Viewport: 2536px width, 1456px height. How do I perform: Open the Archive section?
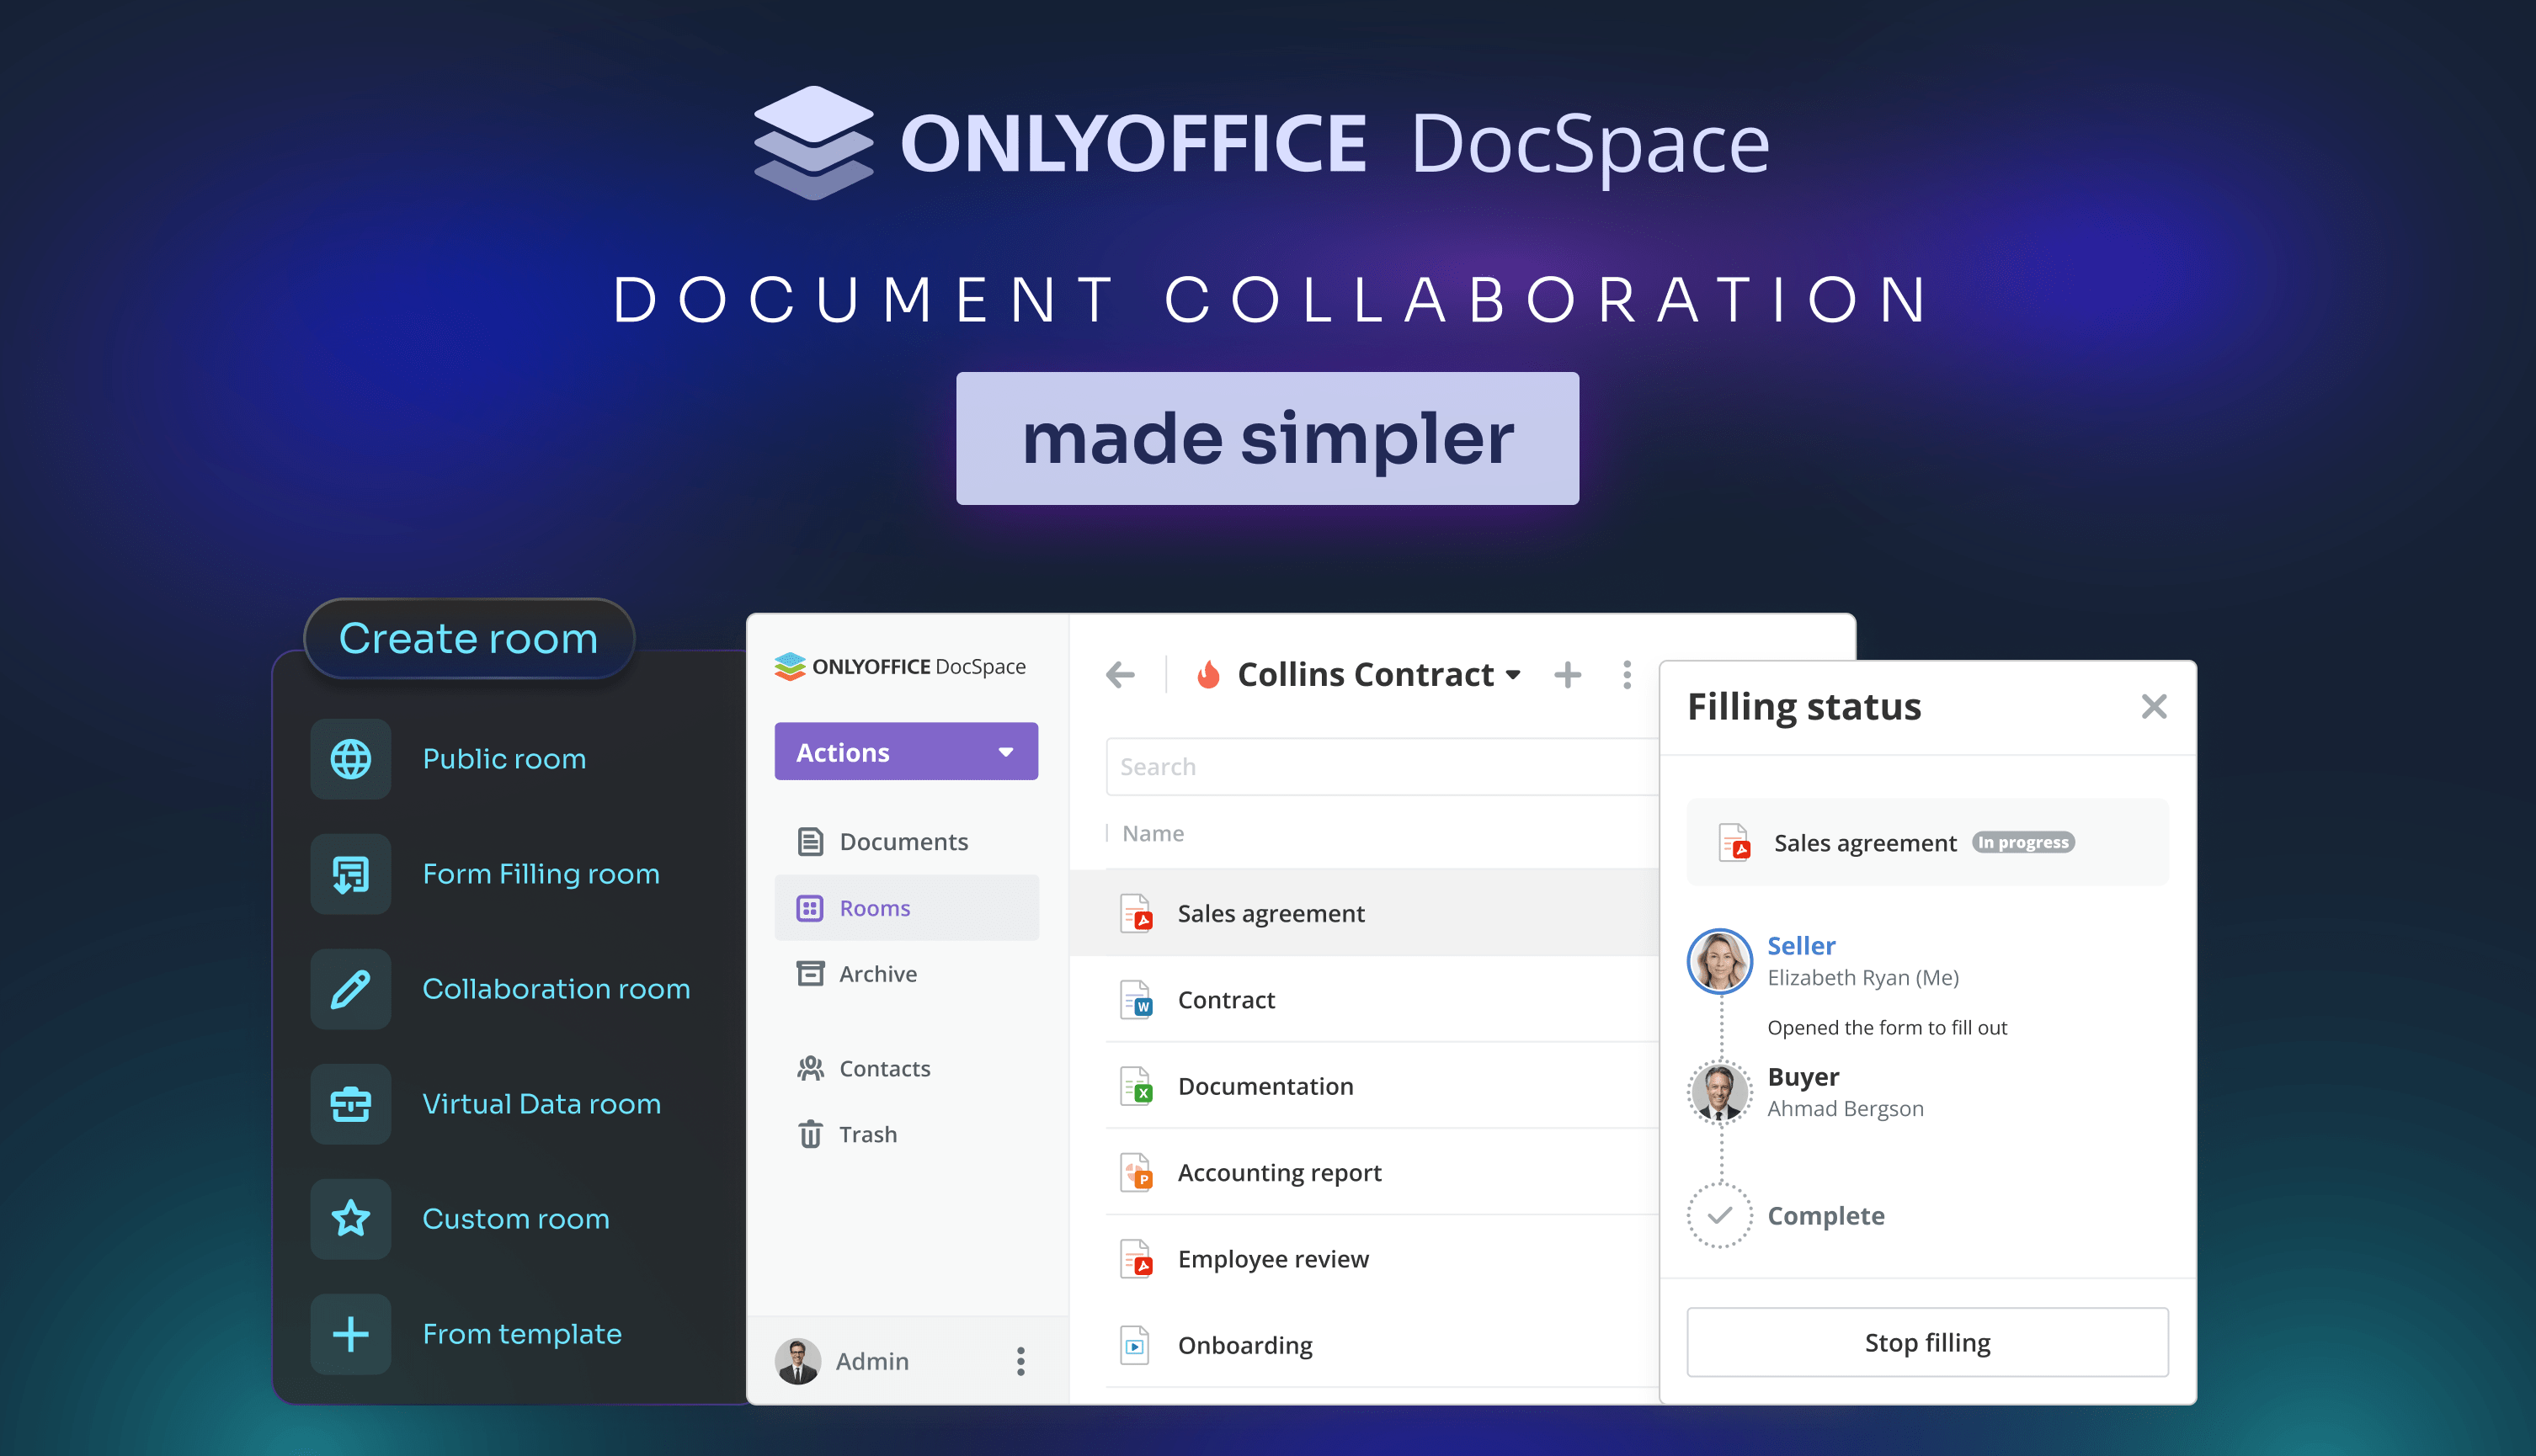[876, 973]
